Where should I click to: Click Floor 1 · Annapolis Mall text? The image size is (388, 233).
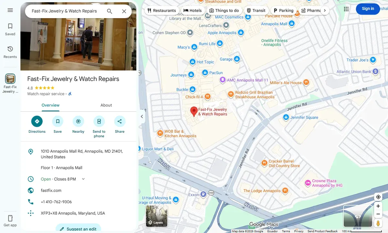click(61, 168)
